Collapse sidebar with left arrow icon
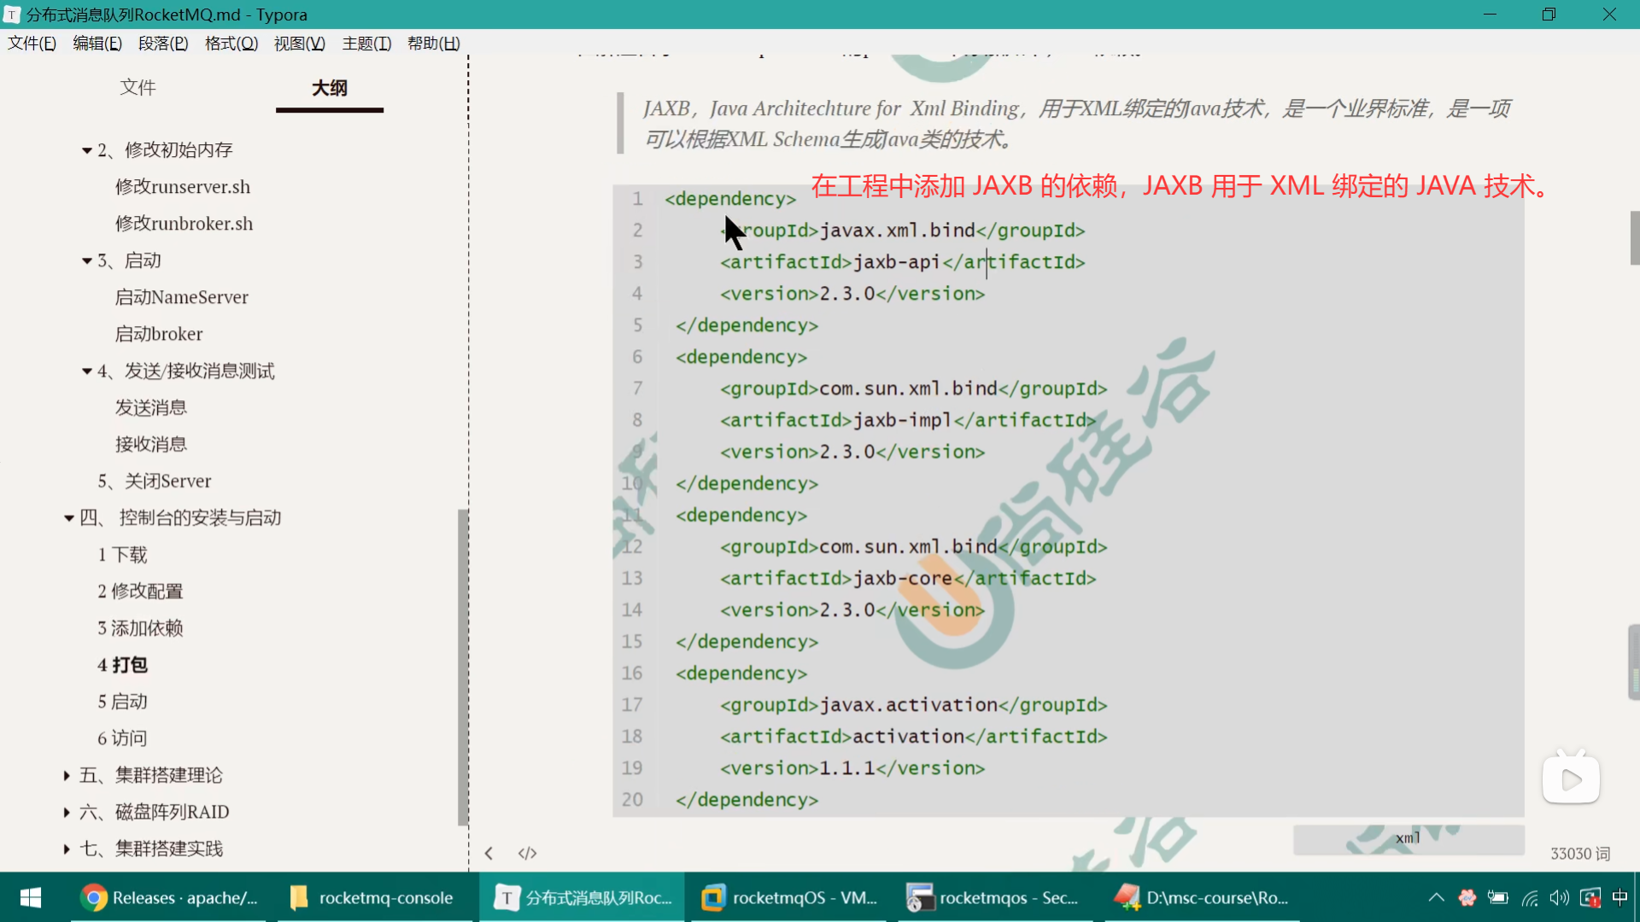Viewport: 1640px width, 922px height. pos(489,853)
